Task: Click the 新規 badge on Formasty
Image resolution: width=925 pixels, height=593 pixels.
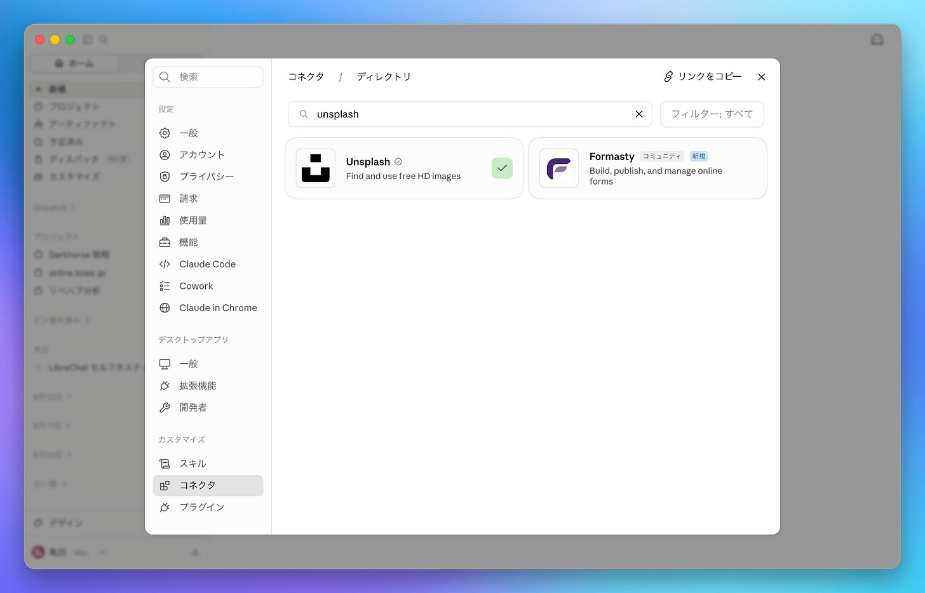Action: coord(699,156)
